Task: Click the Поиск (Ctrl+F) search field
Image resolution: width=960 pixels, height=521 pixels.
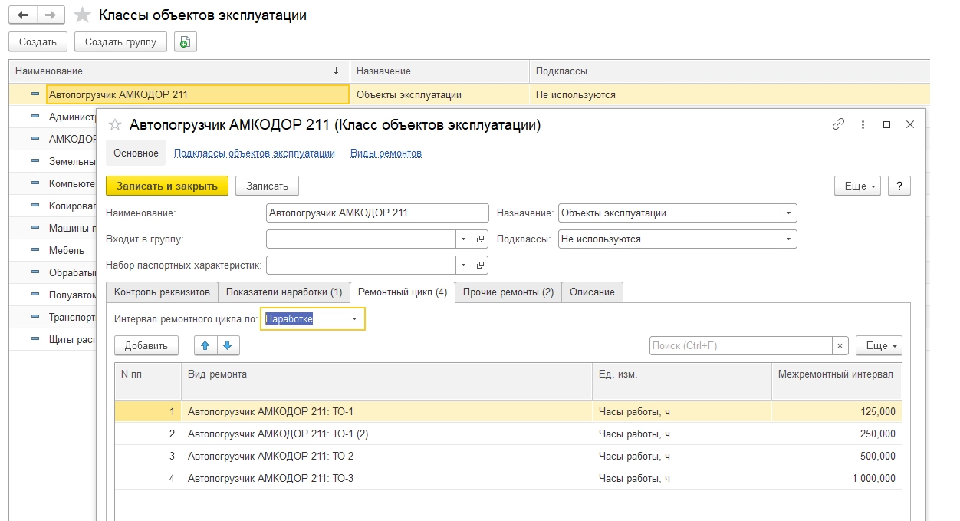Action: pos(741,346)
